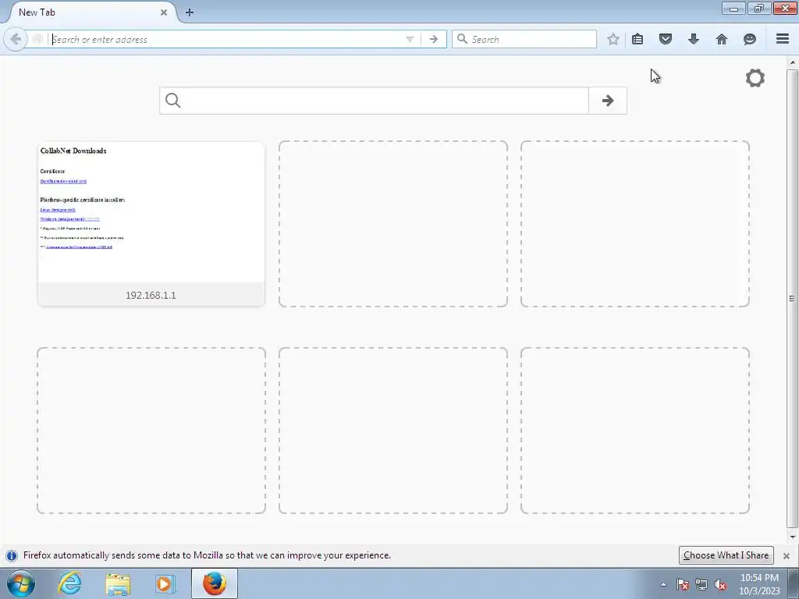Save to Pocket icon
This screenshot has width=799, height=599.
click(666, 39)
